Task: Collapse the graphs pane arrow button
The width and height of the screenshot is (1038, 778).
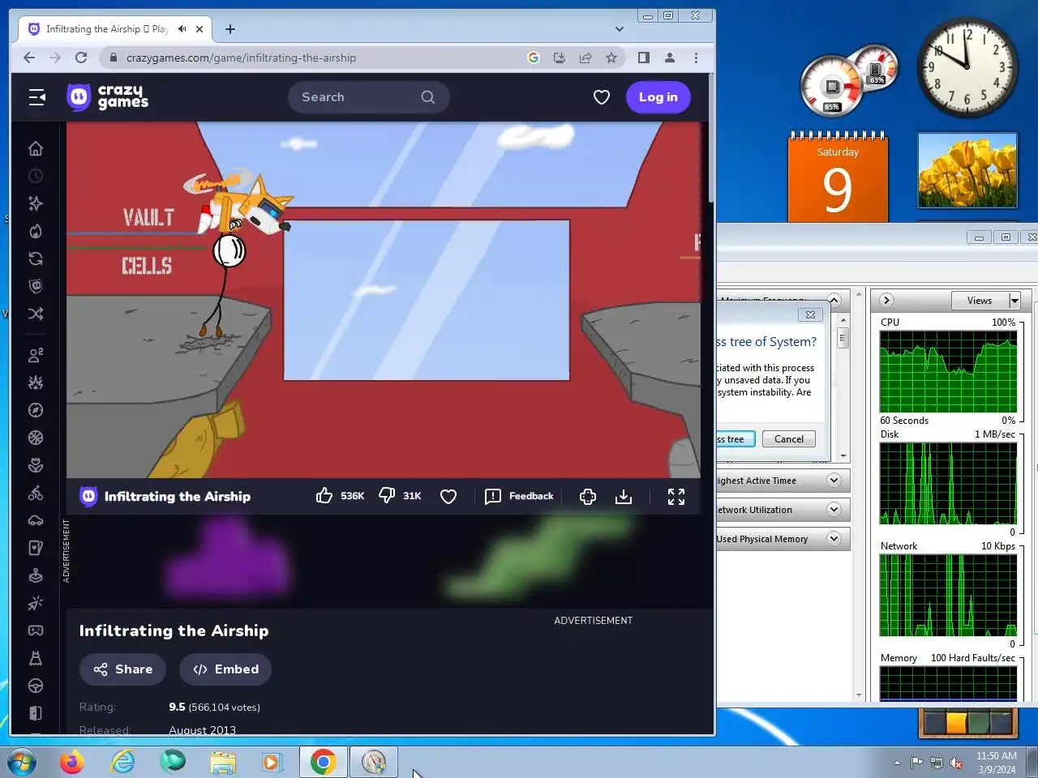Action: [886, 301]
